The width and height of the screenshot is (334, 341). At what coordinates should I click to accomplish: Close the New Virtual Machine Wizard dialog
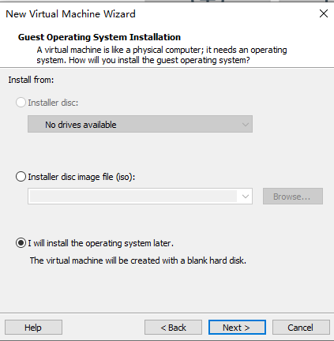tap(324, 13)
